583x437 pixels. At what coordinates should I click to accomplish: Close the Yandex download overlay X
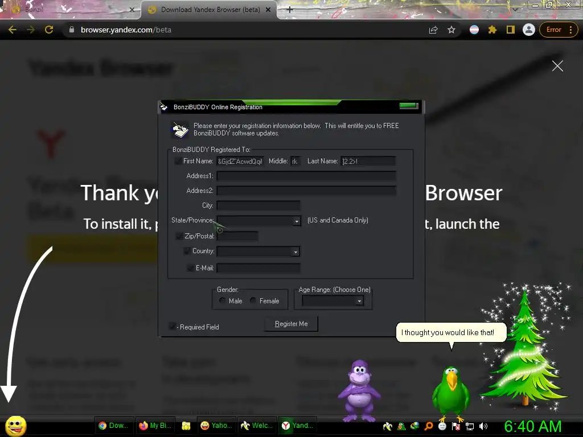pos(557,66)
